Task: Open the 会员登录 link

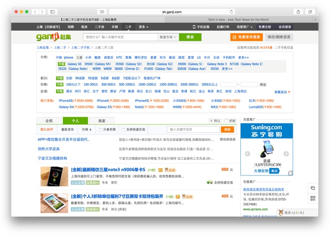Action: pos(285,27)
